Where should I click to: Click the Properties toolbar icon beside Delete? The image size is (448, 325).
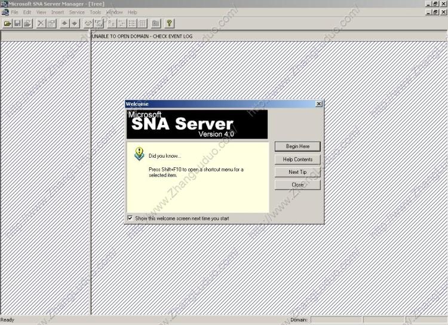click(x=51, y=23)
